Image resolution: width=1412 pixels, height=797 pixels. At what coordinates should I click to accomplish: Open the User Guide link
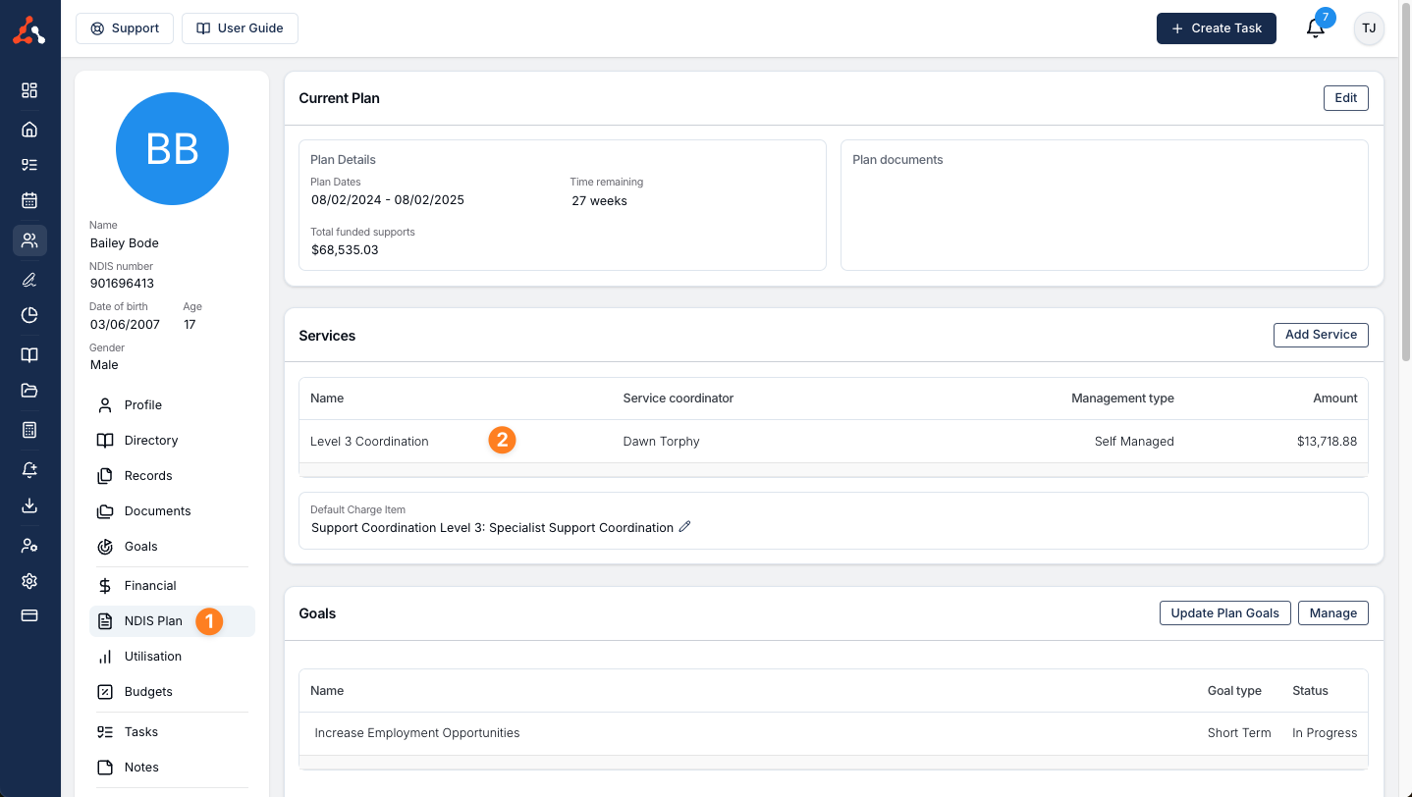tap(240, 28)
